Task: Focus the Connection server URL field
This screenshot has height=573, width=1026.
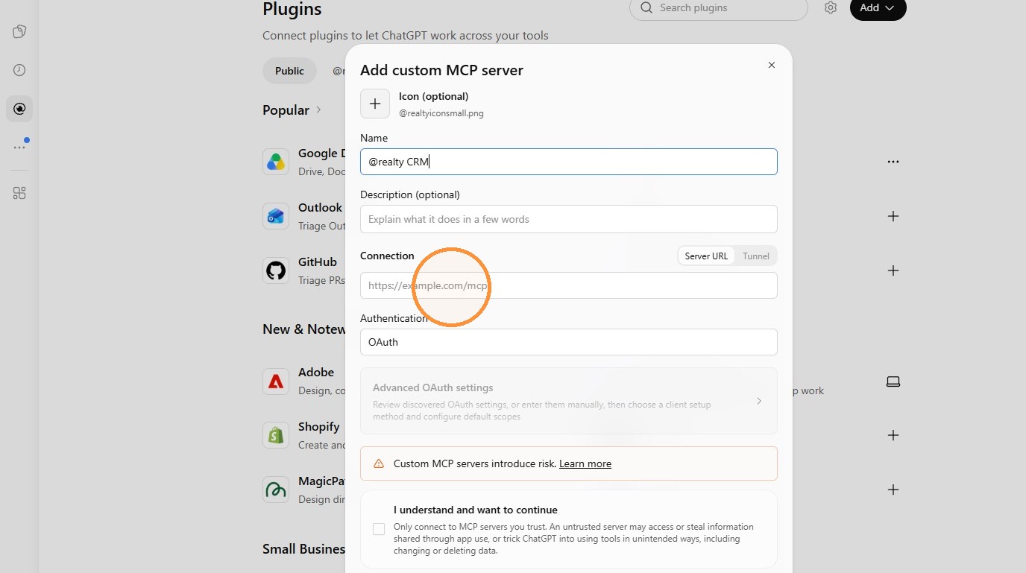Action: click(568, 285)
